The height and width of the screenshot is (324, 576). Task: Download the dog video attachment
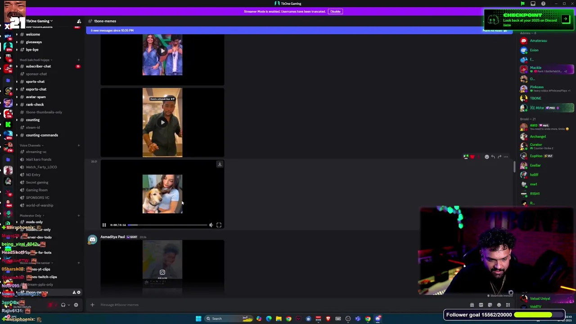click(x=220, y=164)
